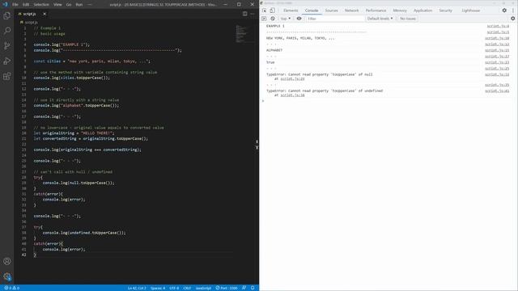The height and width of the screenshot is (291, 518).
Task: Open script.js:23 link beside true
Action: [497, 62]
